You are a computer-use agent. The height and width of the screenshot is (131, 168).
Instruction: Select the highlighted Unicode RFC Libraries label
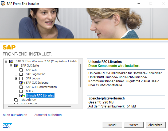[40, 95]
